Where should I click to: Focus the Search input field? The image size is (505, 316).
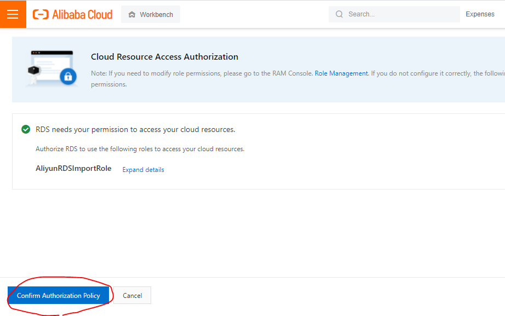(394, 14)
